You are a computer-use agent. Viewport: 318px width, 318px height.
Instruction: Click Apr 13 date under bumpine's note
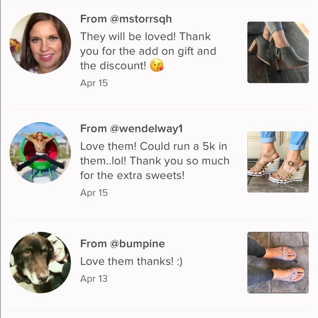click(94, 279)
